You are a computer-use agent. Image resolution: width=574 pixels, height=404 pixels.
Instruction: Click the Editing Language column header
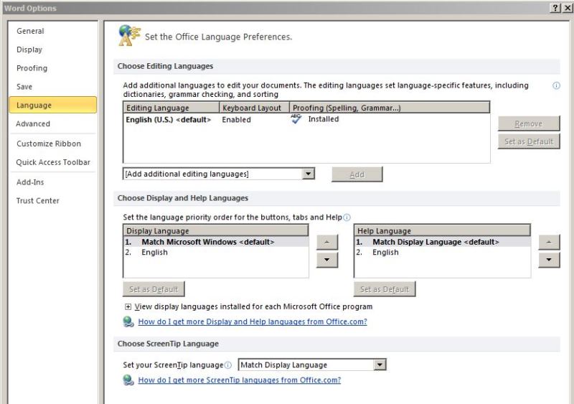tap(171, 108)
